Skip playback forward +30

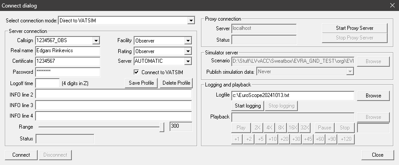pos(296,139)
